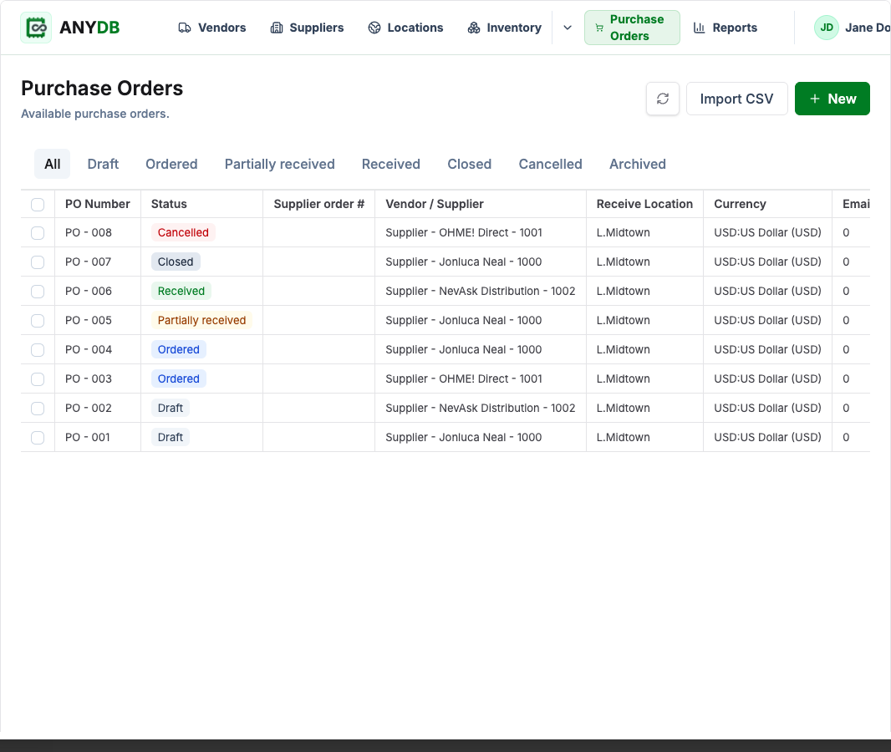Viewport: 891px width, 752px height.
Task: Sort by PO Number column header
Action: click(98, 204)
